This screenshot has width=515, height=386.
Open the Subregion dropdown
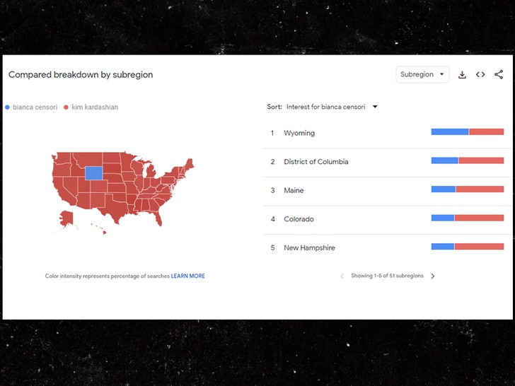(x=422, y=75)
